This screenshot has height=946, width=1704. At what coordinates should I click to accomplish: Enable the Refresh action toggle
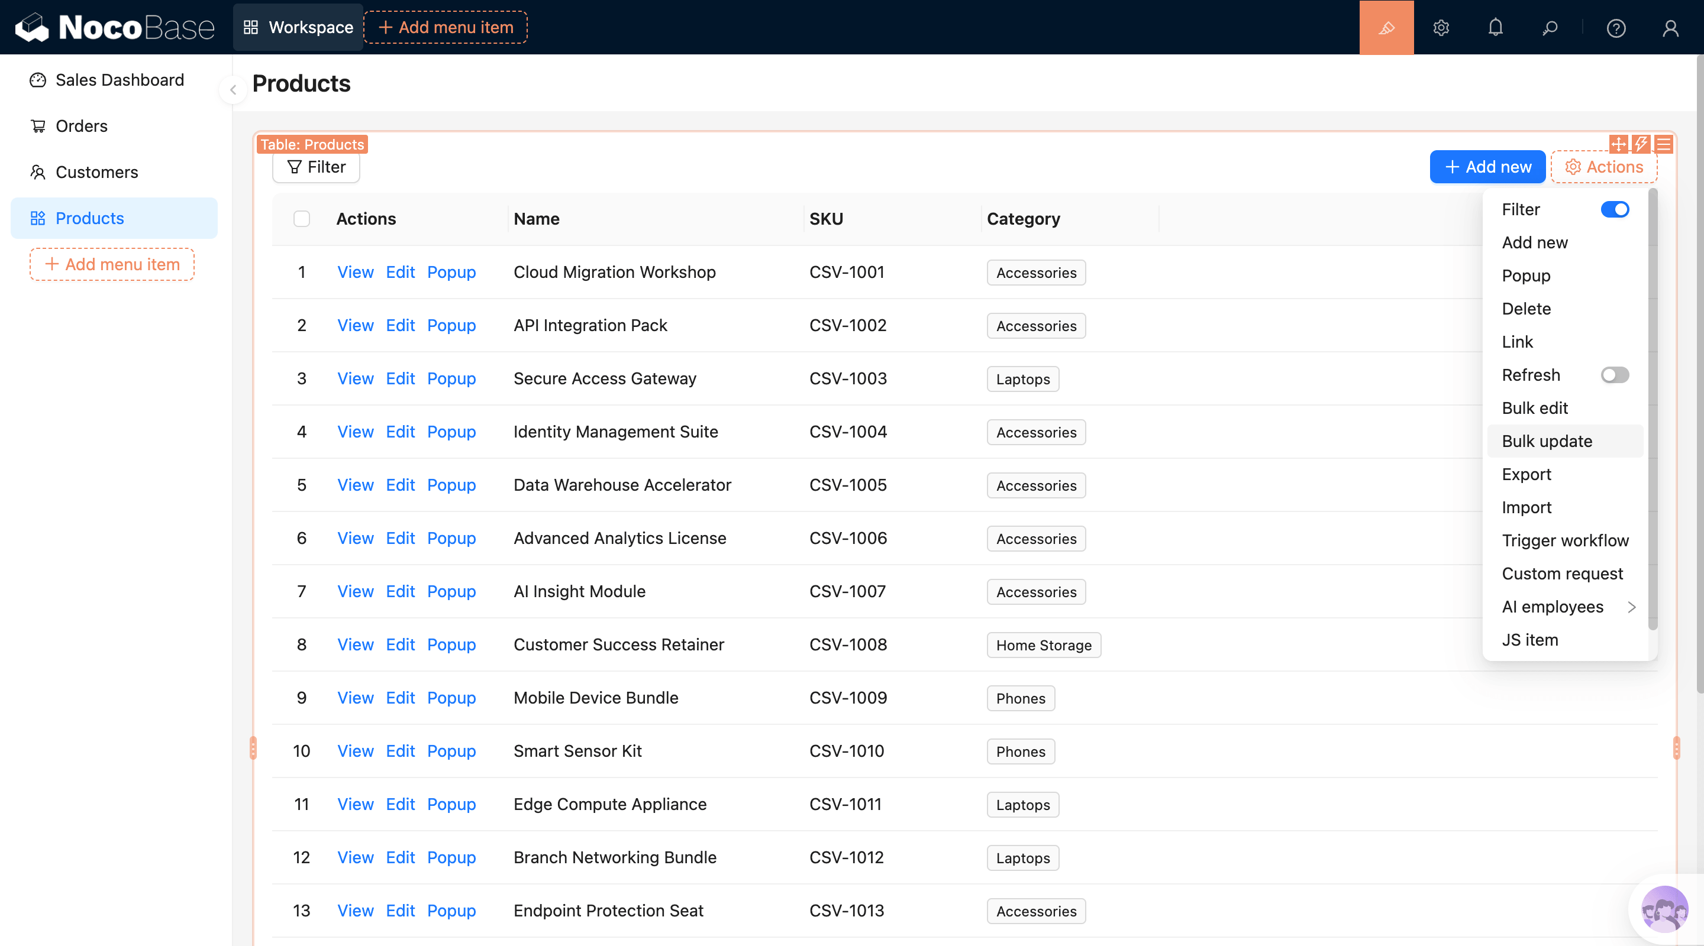coord(1614,375)
